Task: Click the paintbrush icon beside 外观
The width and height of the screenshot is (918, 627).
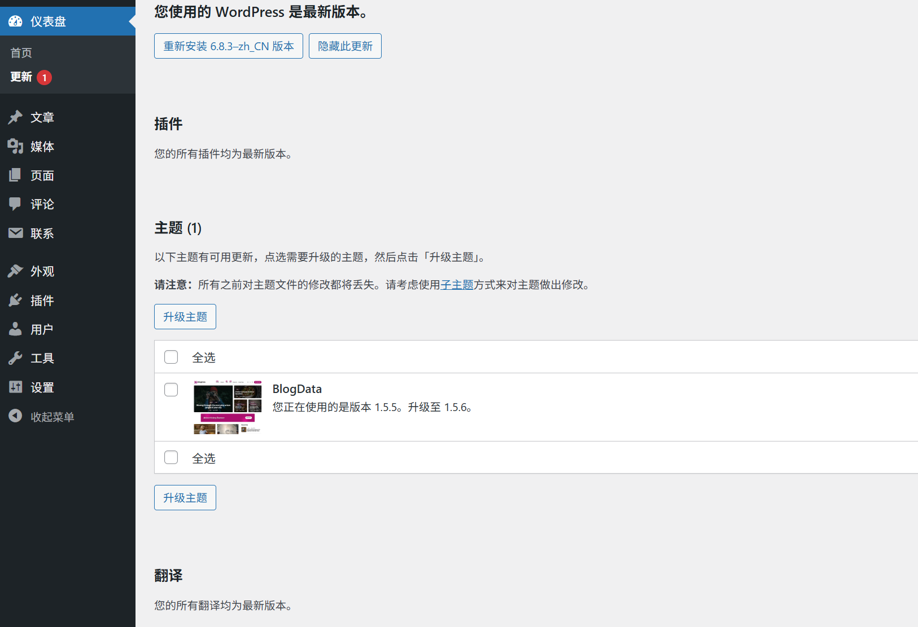Action: (15, 271)
